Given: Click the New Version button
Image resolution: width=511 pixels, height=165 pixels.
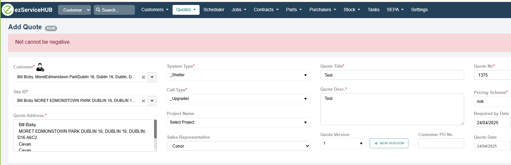Looking at the screenshot, I should pyautogui.click(x=389, y=143).
